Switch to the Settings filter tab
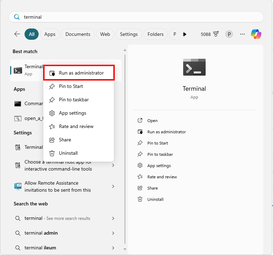This screenshot has width=273, height=255. pos(129,34)
